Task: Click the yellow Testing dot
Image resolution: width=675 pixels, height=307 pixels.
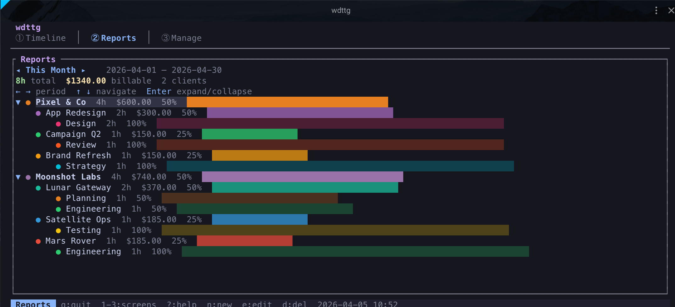Action: click(58, 231)
